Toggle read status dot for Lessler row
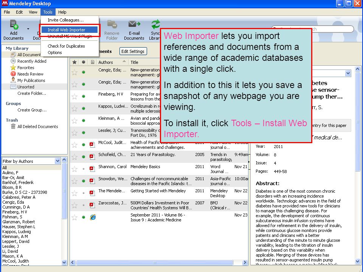The height and width of the screenshot is (272, 363). [x=84, y=133]
